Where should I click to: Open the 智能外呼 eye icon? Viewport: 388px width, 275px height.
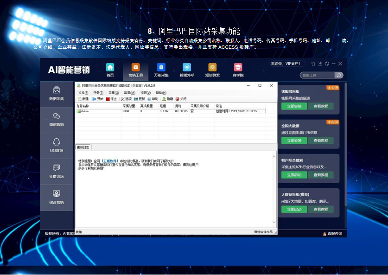click(187, 67)
